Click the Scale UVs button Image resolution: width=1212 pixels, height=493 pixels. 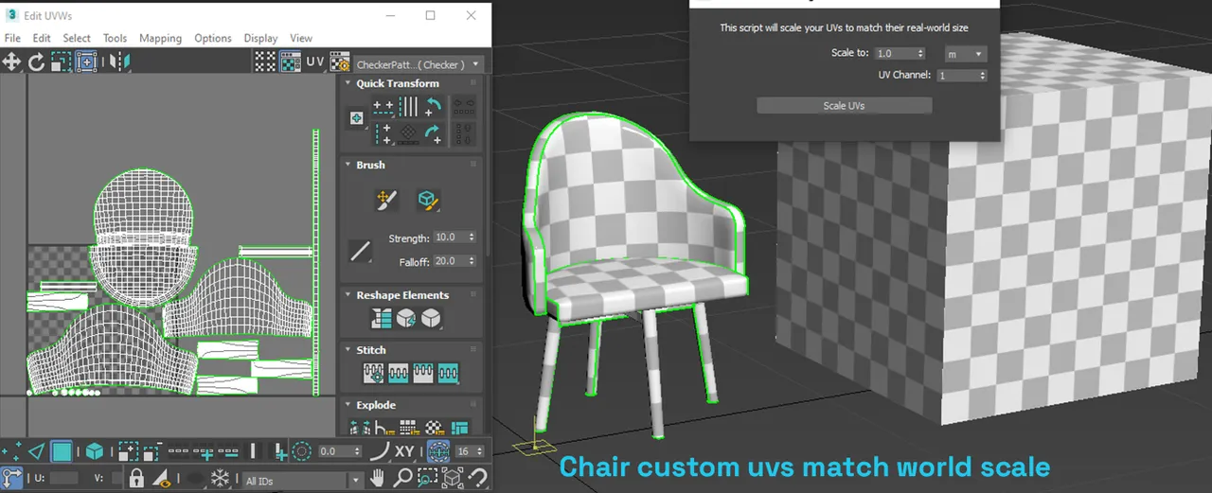(844, 105)
